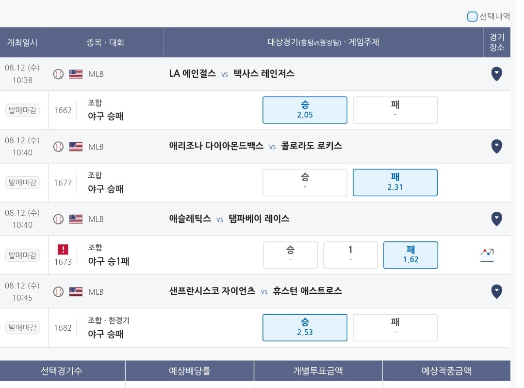Open venue pin for 애슬레틱스 match

[x=497, y=219]
